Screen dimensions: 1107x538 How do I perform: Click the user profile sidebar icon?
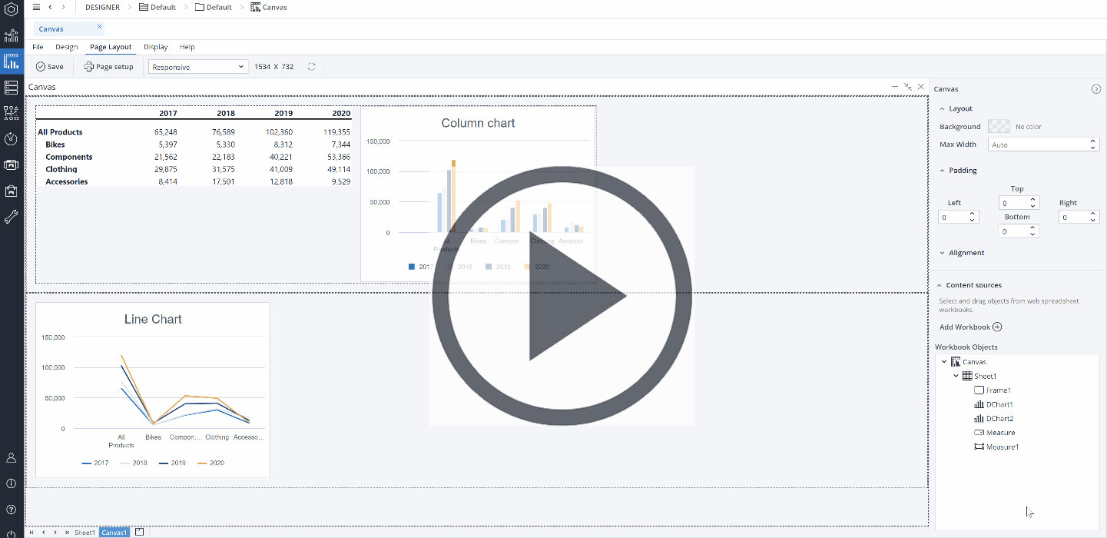coord(11,457)
